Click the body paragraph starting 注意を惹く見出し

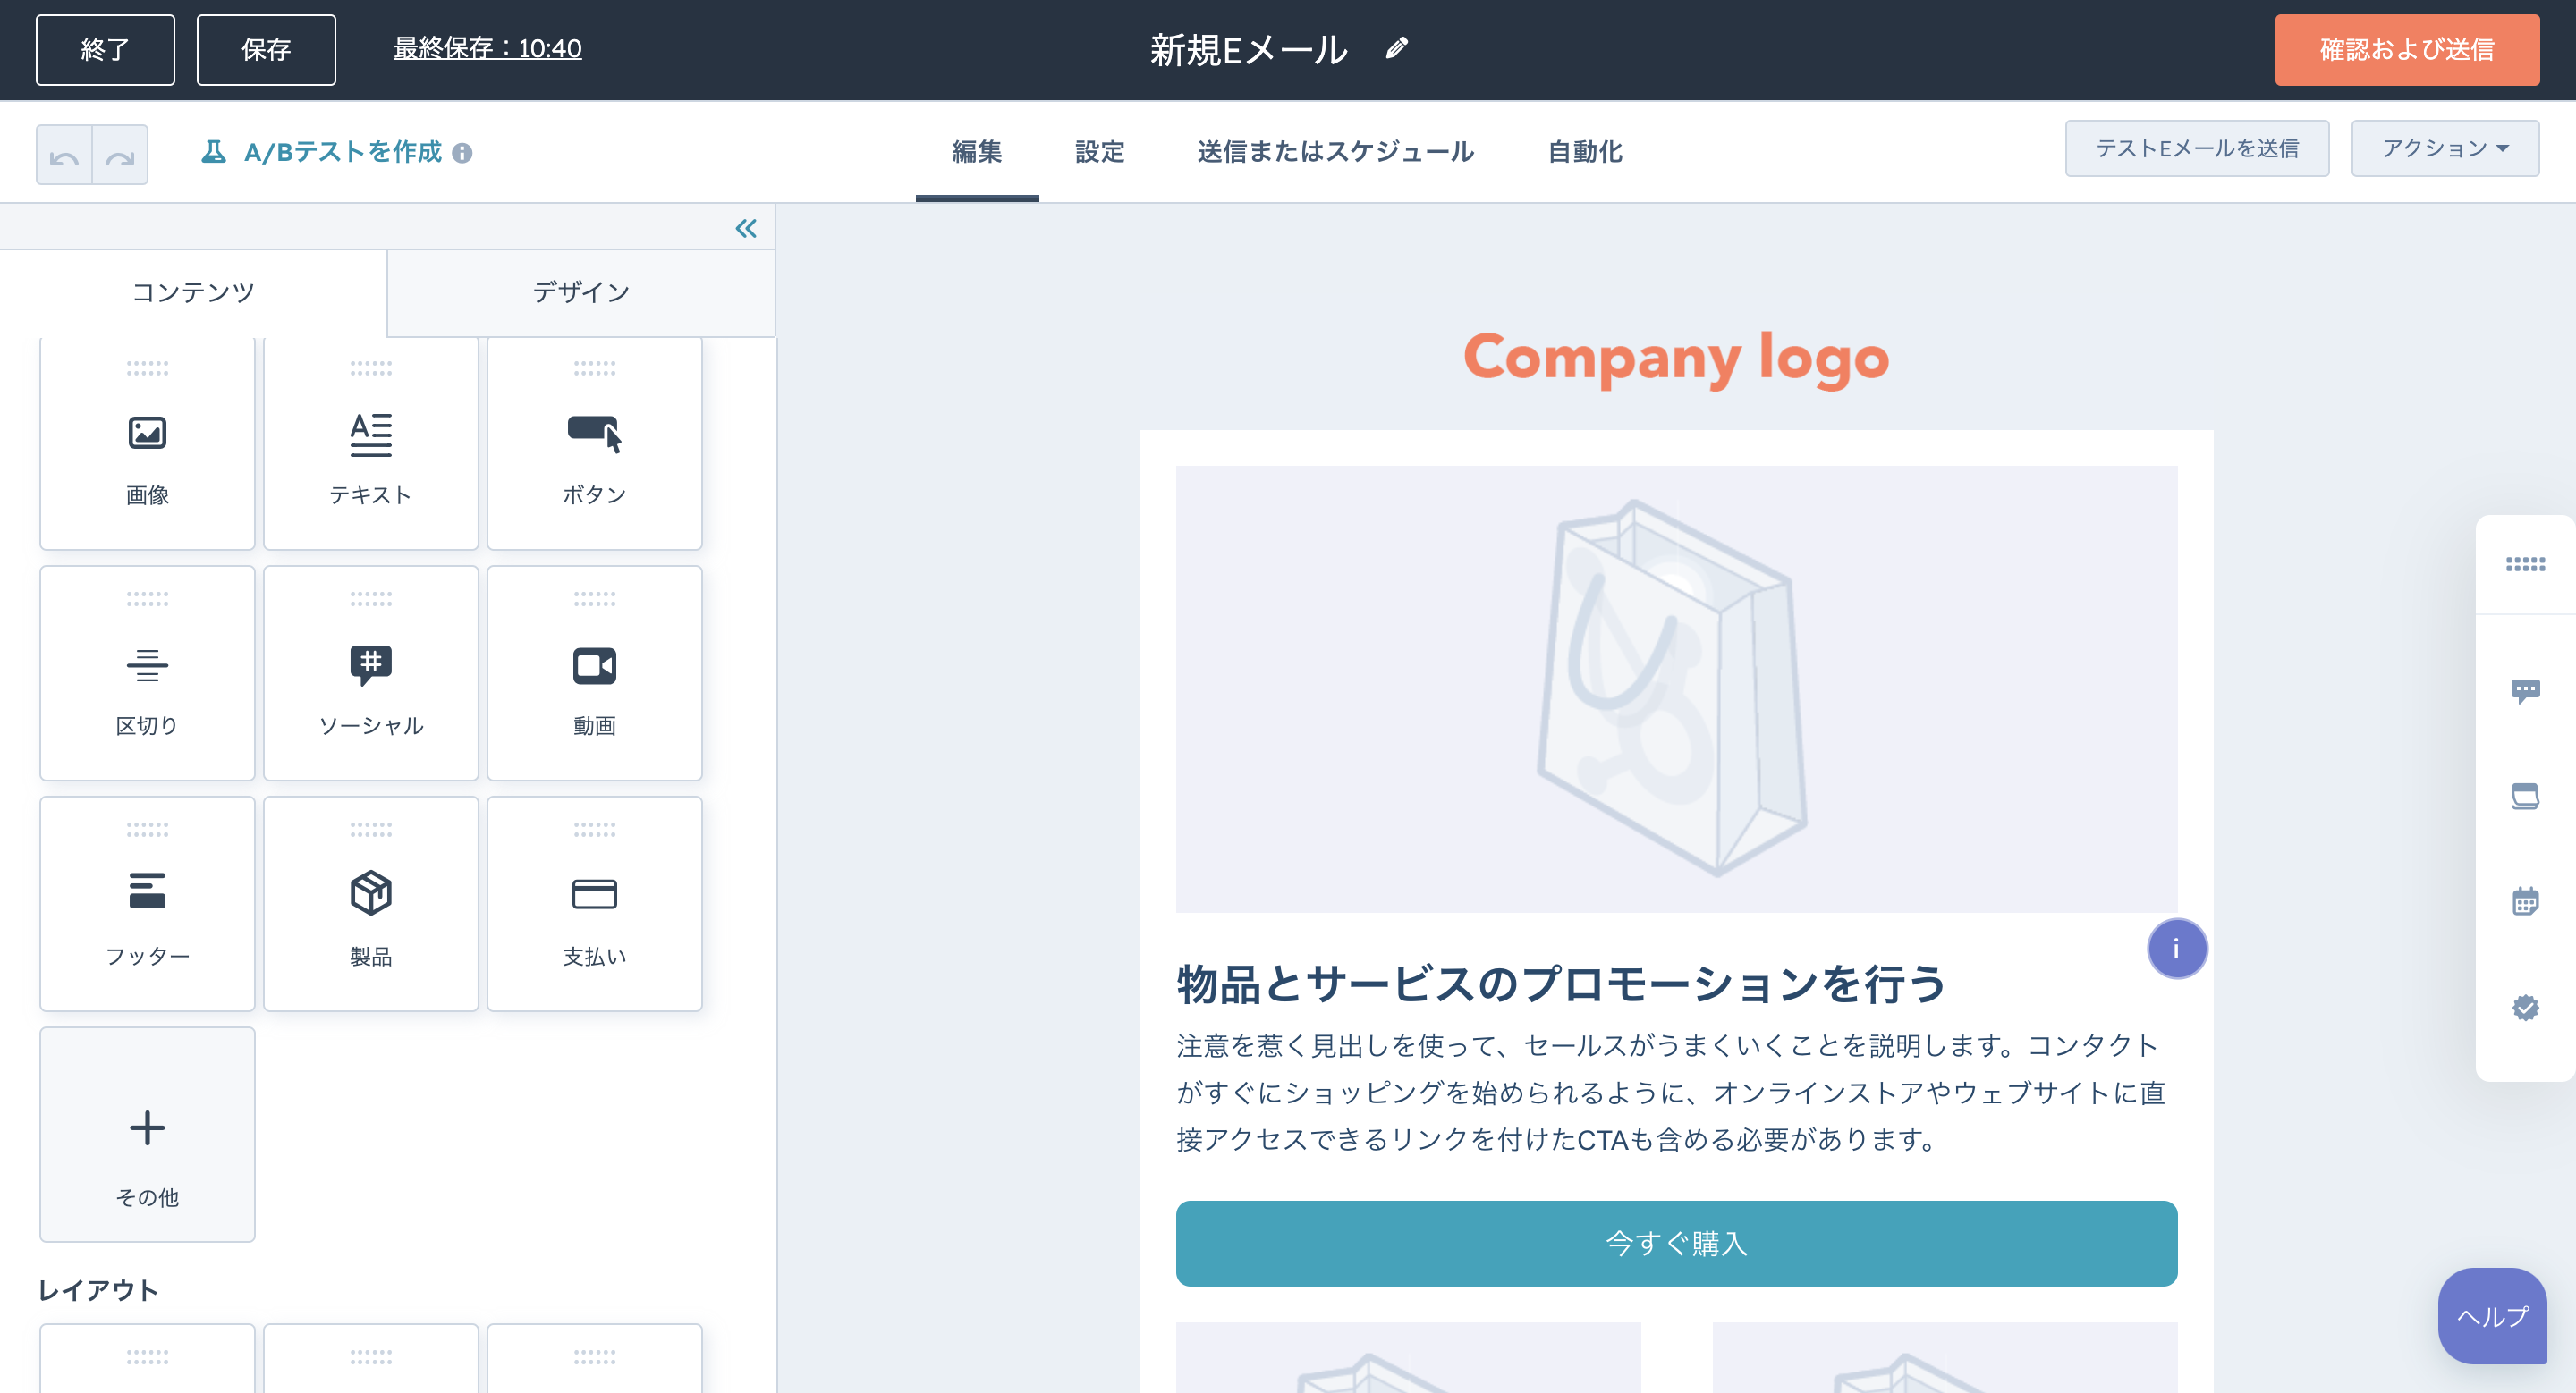point(1671,1093)
